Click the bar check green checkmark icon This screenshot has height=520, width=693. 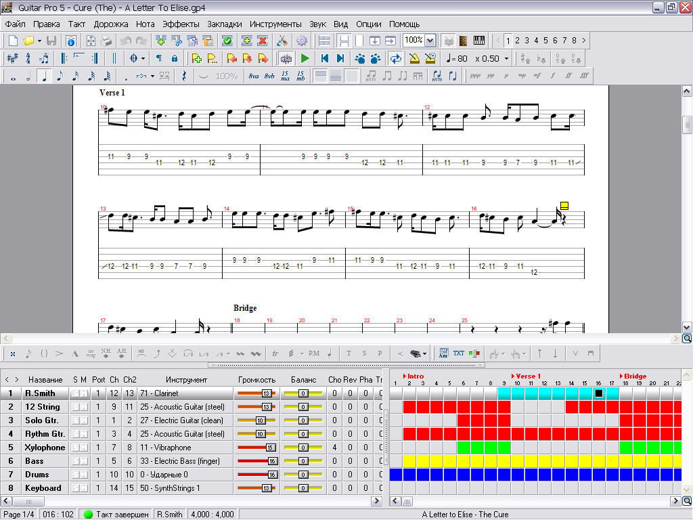coord(227,41)
